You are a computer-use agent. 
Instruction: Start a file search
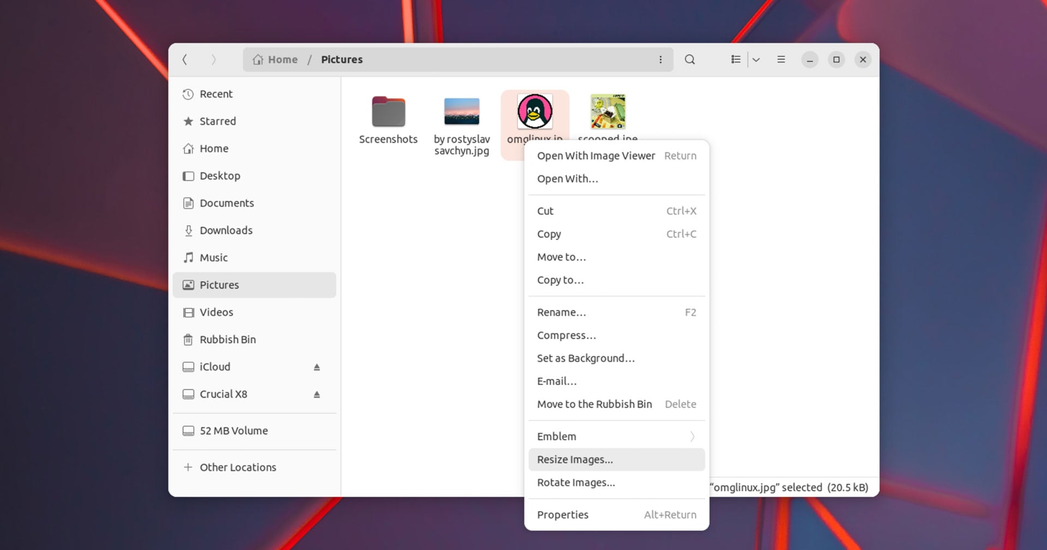tap(690, 59)
